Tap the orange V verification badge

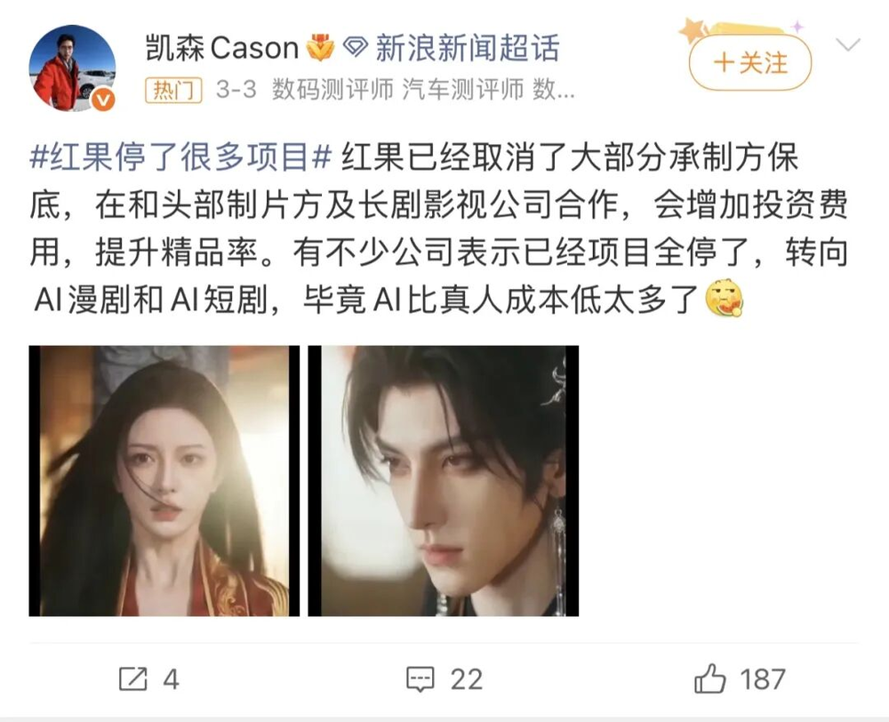pos(103,100)
